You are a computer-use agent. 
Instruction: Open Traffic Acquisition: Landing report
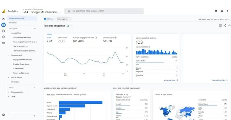(x=25, y=51)
